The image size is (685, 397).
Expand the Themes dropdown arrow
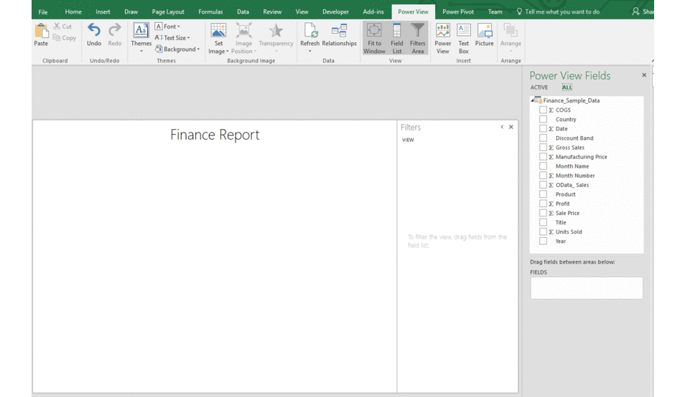pyautogui.click(x=141, y=52)
